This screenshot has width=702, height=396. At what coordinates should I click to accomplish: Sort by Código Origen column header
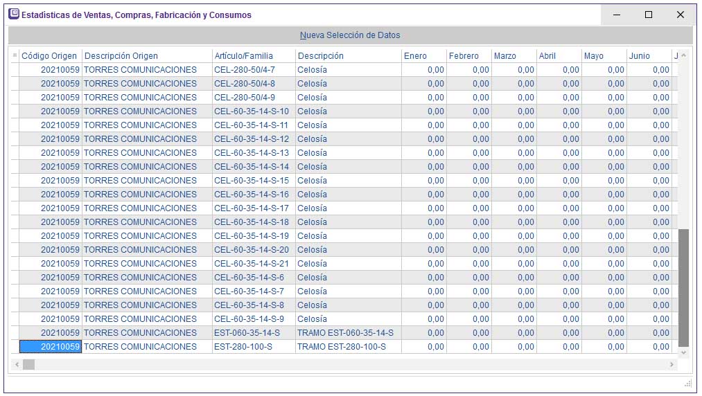click(x=49, y=56)
